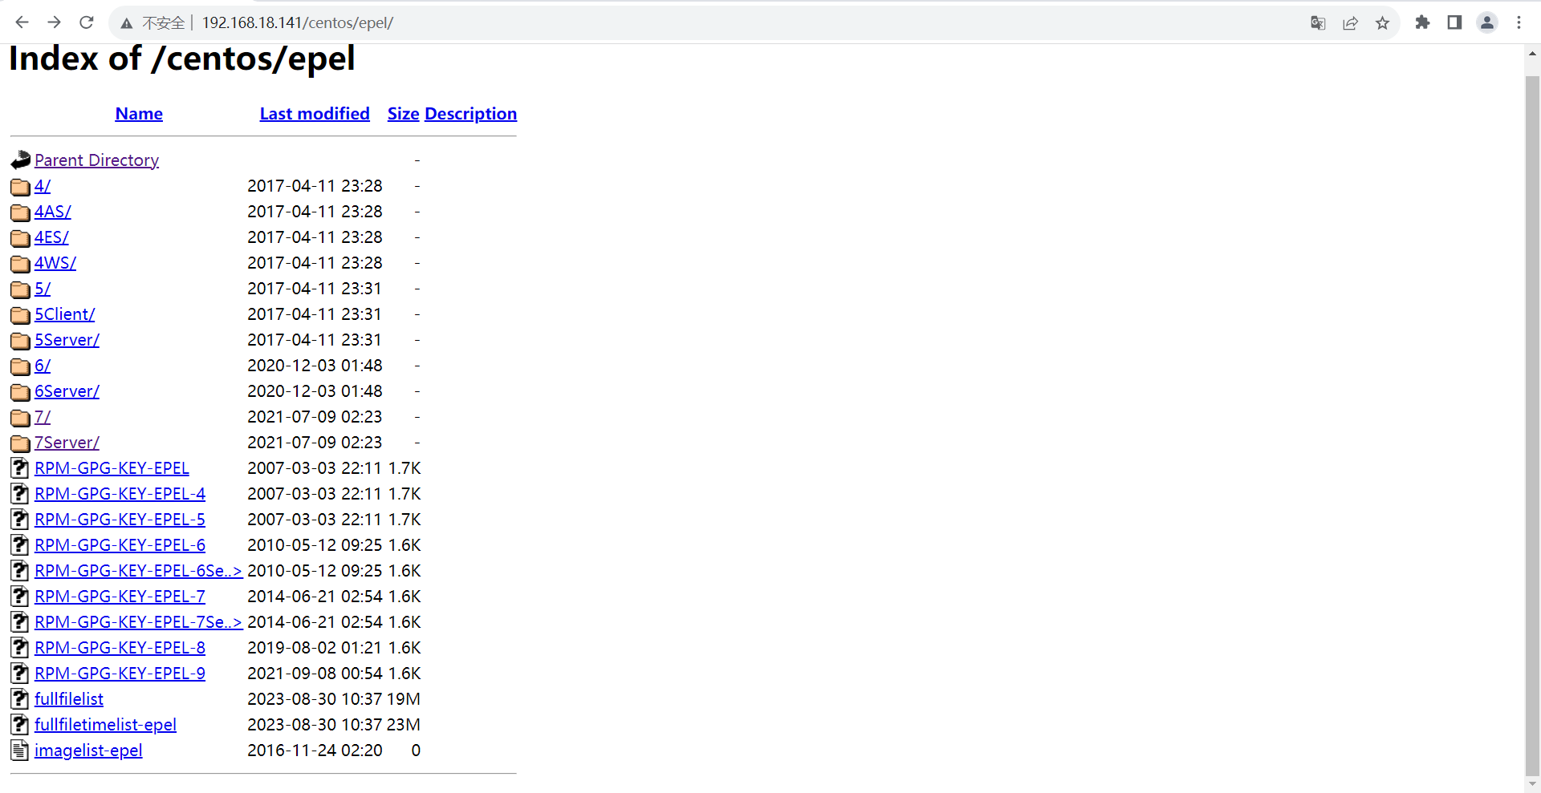Open the truncated RPM-GPG-KEY-EPEL-6Se..> link
Viewport: 1541px width, 793px height.
point(138,571)
